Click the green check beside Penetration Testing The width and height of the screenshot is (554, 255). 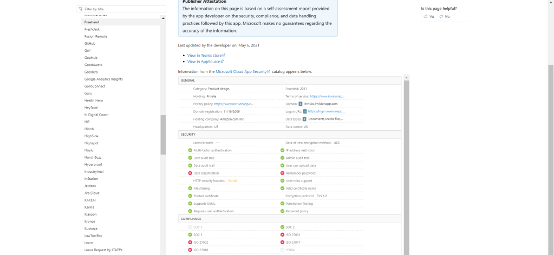[x=282, y=203]
